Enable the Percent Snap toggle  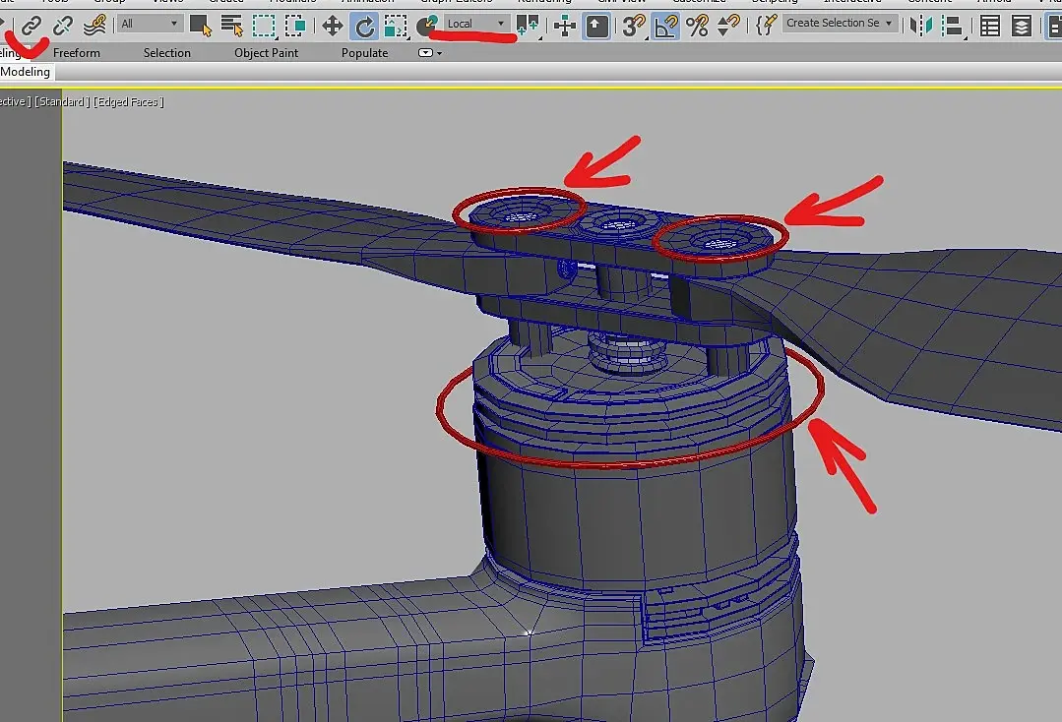click(x=698, y=26)
